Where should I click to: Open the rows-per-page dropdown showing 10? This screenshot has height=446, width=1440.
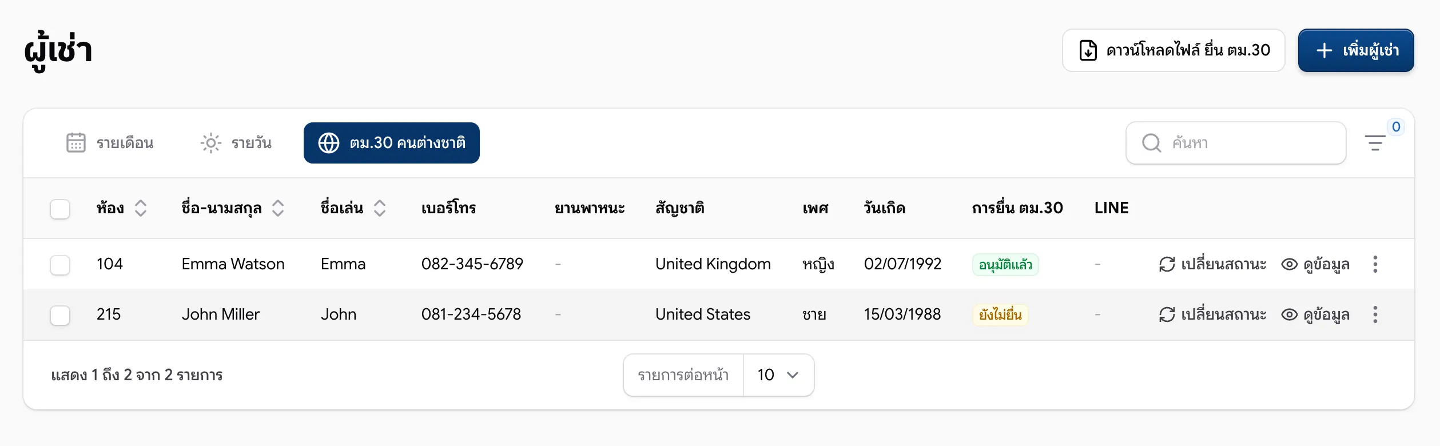(778, 375)
